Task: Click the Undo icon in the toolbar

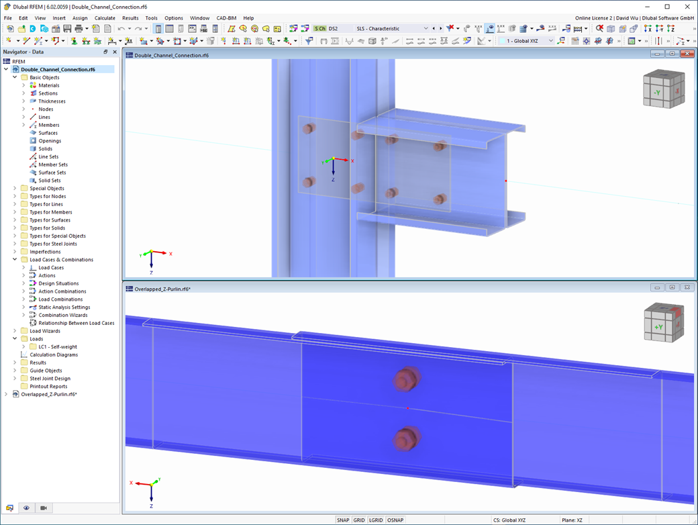Action: (x=119, y=28)
